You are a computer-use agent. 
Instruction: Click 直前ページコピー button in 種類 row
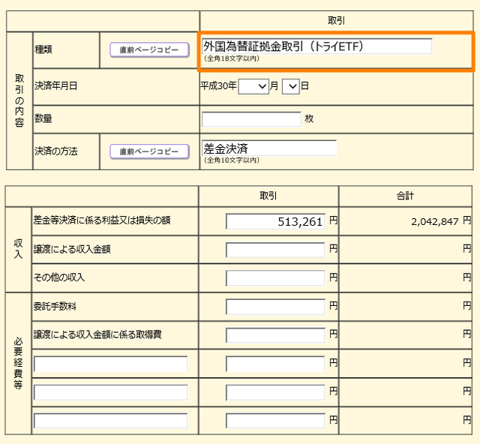(149, 49)
